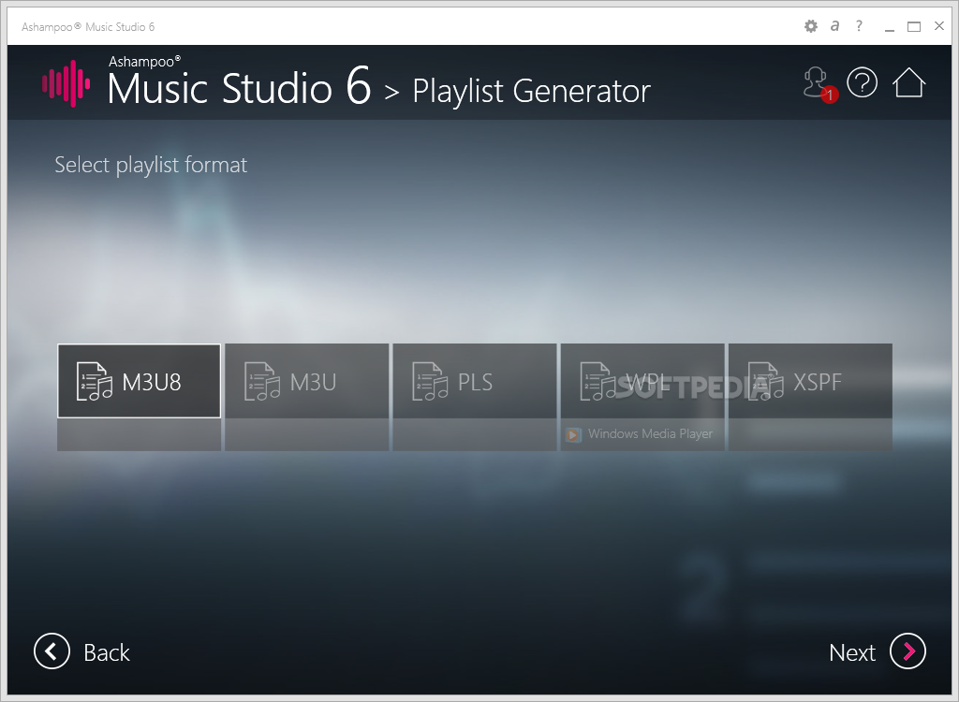Open support agent icon with notification badge
The width and height of the screenshot is (959, 702).
coord(819,84)
